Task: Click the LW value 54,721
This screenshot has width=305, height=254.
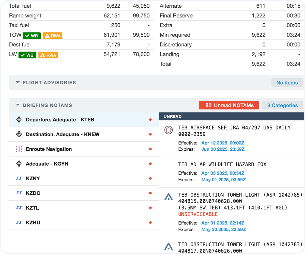Action: pos(112,54)
